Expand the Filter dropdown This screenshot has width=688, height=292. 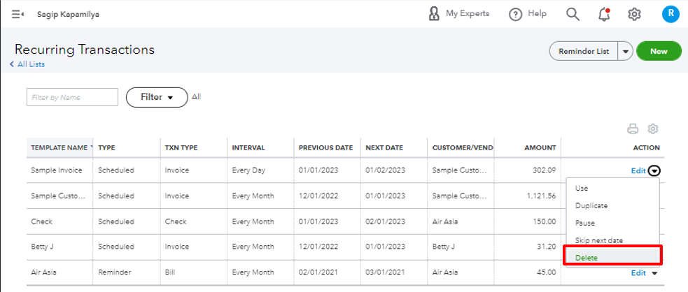coord(157,98)
